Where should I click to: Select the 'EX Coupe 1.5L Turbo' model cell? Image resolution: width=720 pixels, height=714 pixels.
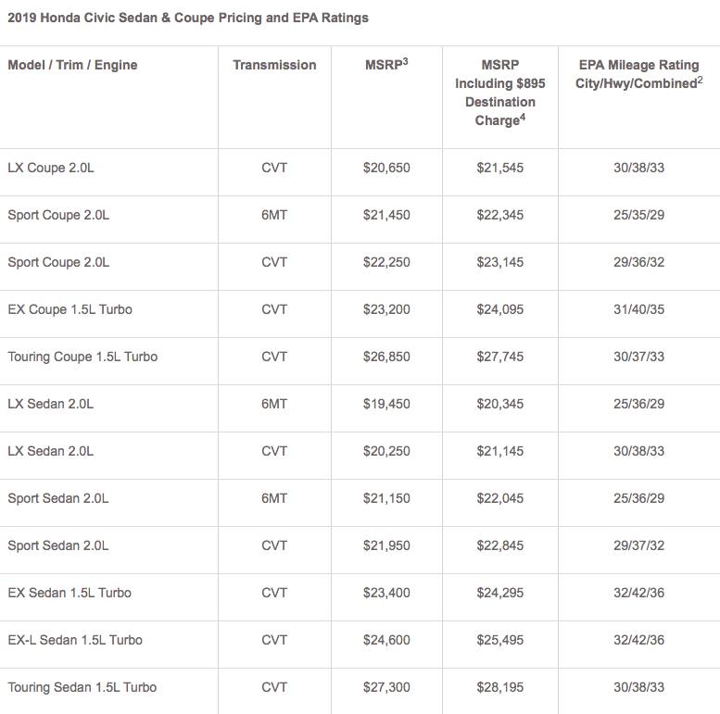(x=69, y=309)
